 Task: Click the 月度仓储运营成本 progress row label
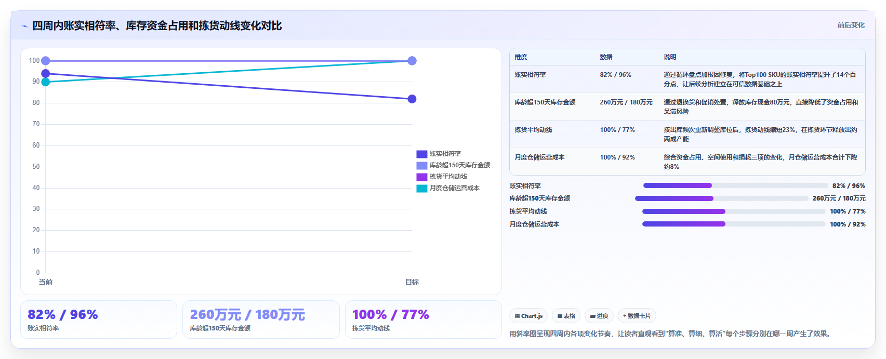pos(534,224)
